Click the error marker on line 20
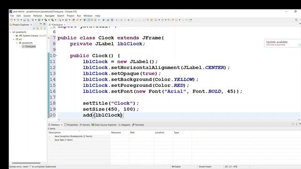The image size is (301, 169). [x=48, y=115]
